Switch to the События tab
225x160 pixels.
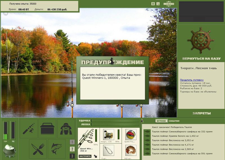(x=174, y=121)
